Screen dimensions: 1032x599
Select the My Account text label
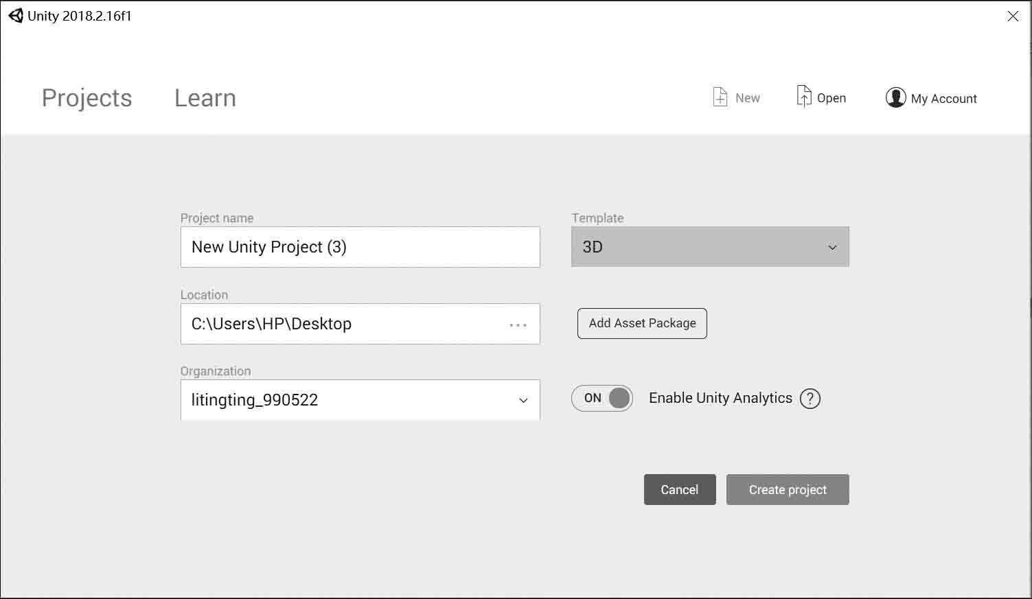coord(943,99)
